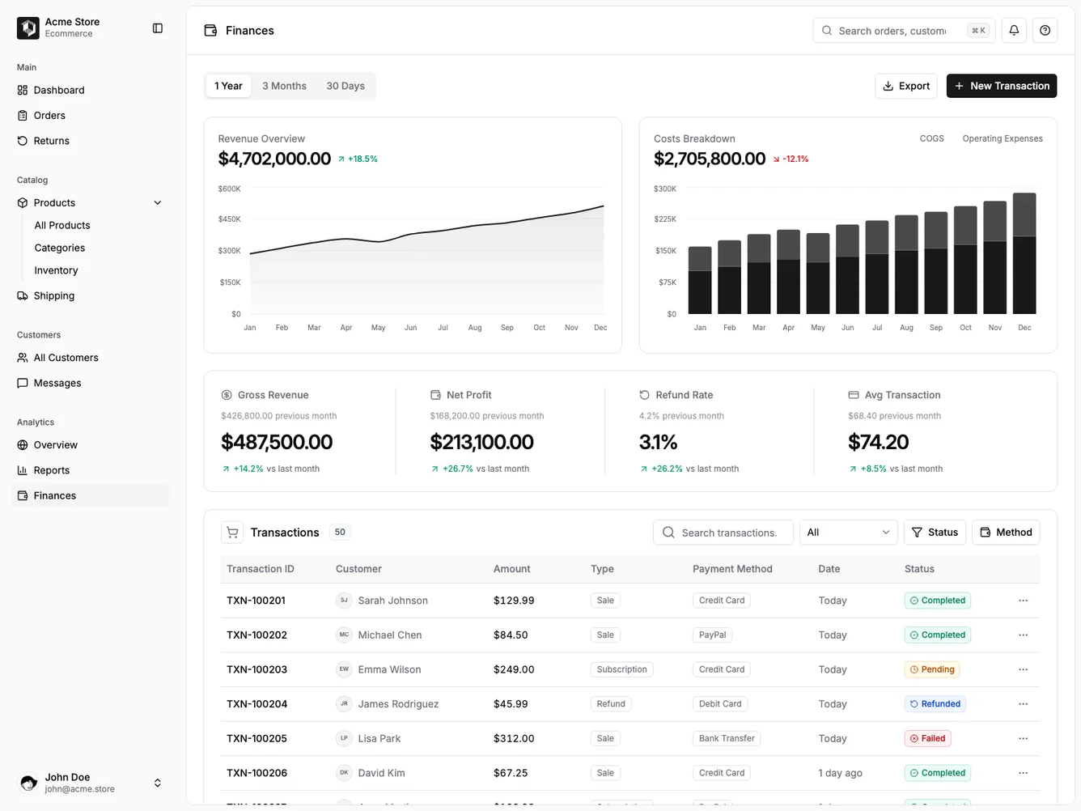
Task: Switch to the 3 Months tab
Action: point(284,85)
